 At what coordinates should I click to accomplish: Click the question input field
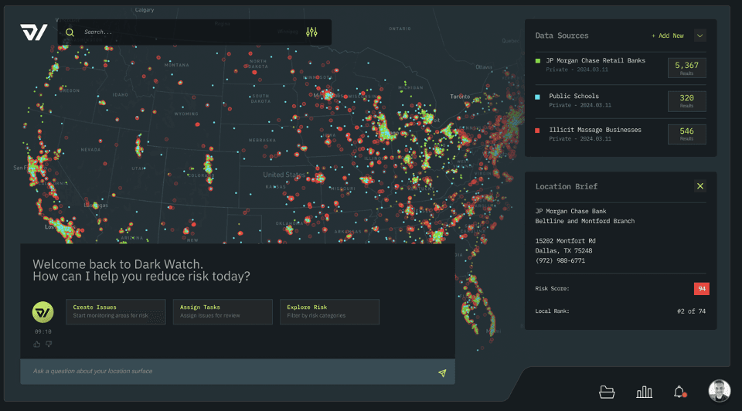tap(237, 372)
